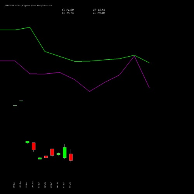Click the 30 Jun date axis label

33,185
